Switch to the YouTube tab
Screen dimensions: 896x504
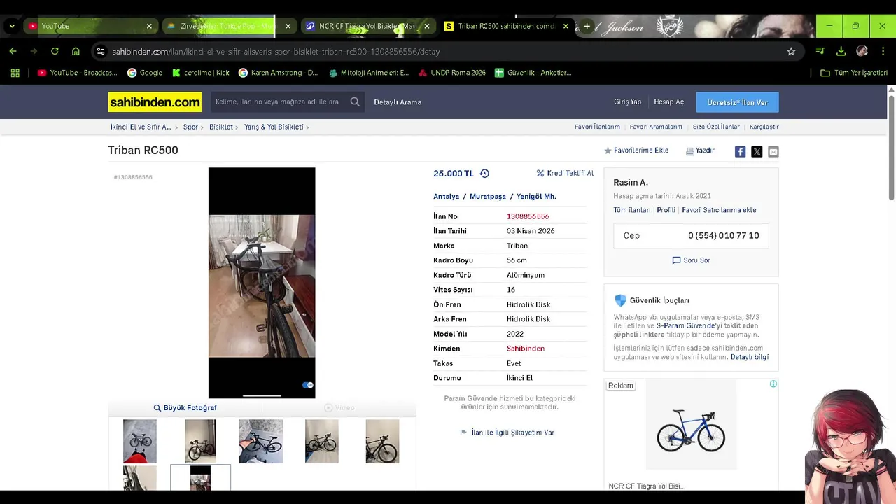89,26
